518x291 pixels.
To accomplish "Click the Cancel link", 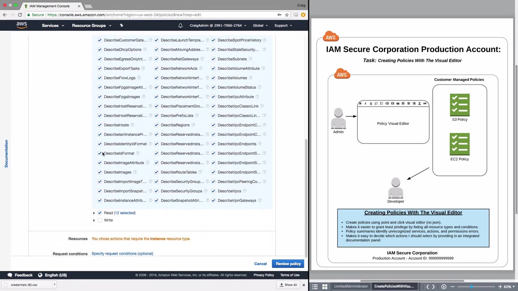I will tap(260, 264).
